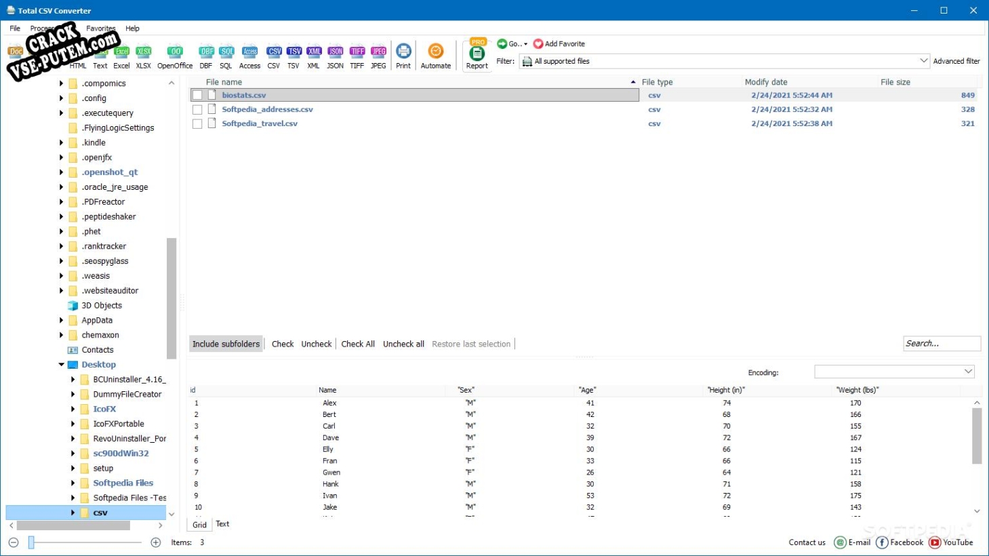Tick the Softpedia_travel.csv checkbox
989x556 pixels.
(x=197, y=124)
